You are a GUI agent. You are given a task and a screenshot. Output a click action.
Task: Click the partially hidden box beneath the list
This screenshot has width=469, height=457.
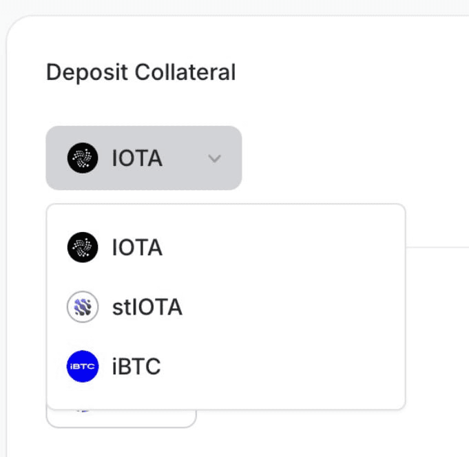pos(121,418)
